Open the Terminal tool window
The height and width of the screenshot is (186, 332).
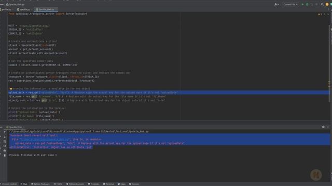[x=108, y=184]
